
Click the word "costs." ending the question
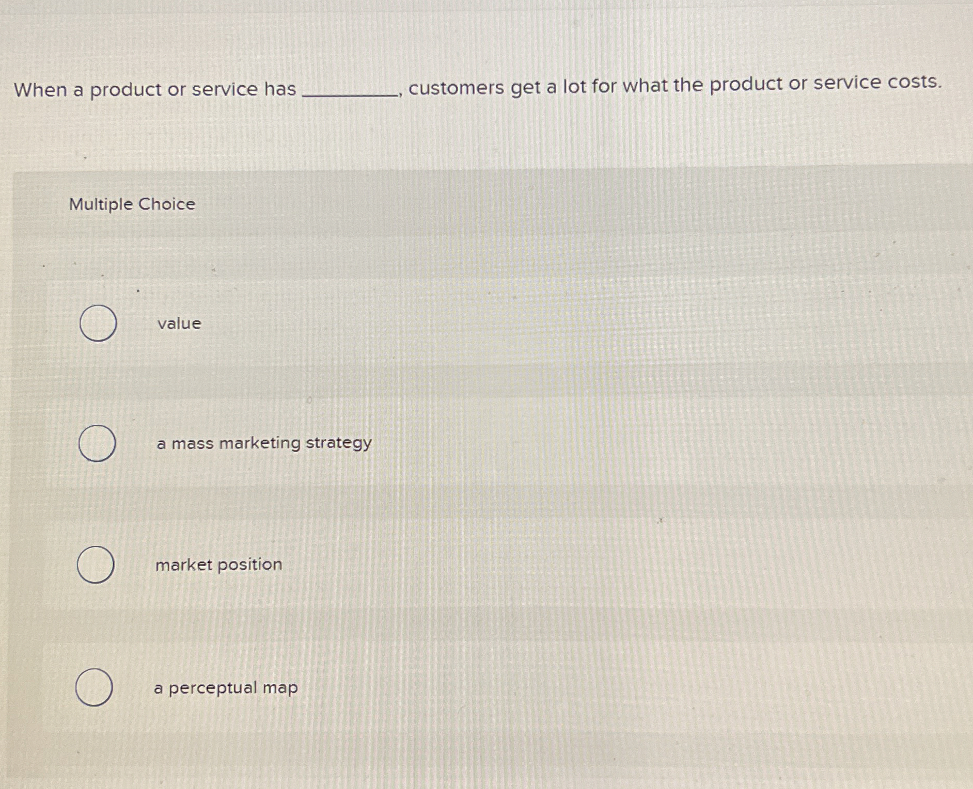pos(914,82)
